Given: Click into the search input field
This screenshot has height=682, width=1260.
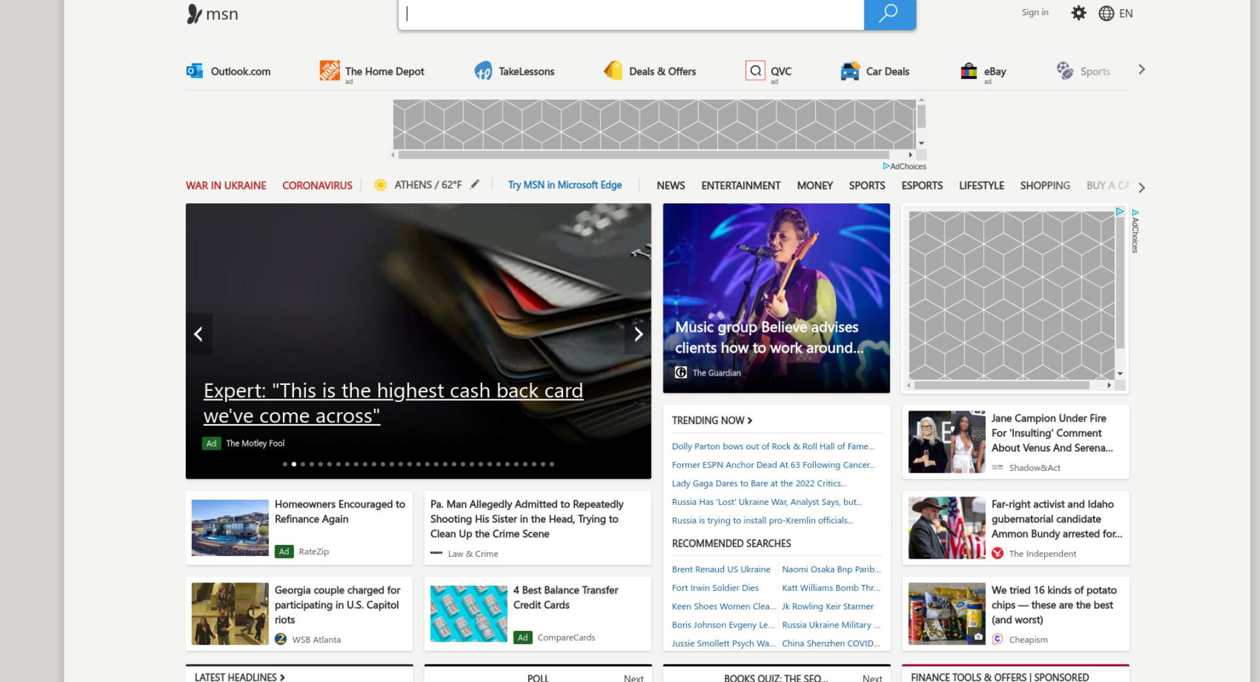Looking at the screenshot, I should (x=631, y=14).
